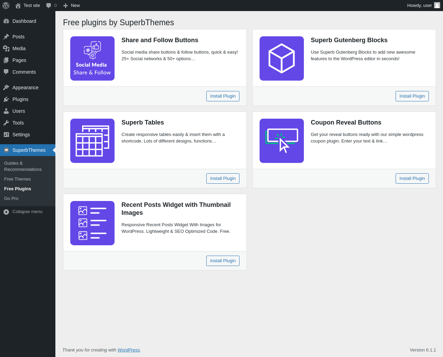443x357 pixels.
Task: Collapse the admin sidebar menu
Action: pos(28,212)
